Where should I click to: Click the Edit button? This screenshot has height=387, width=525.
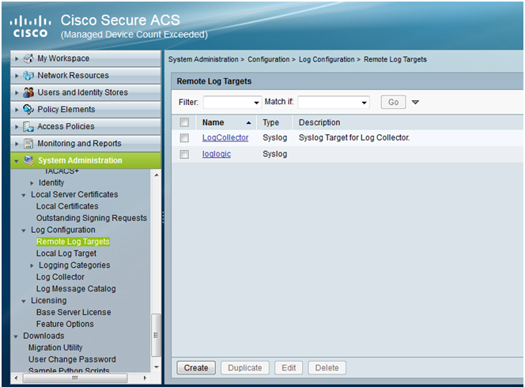coord(289,368)
